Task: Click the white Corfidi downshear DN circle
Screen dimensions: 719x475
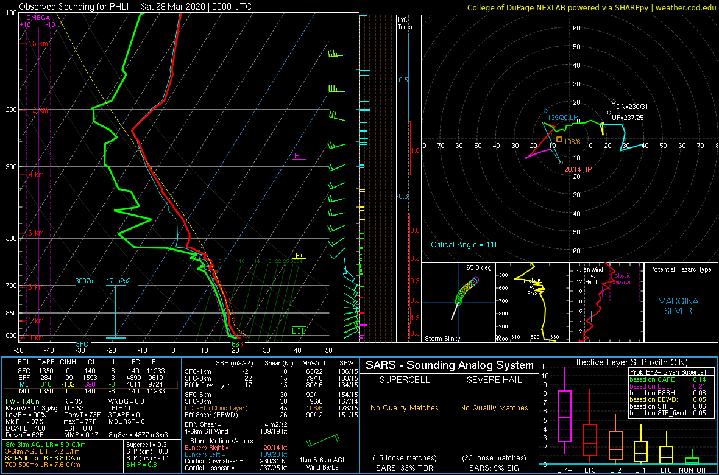Action: point(614,101)
